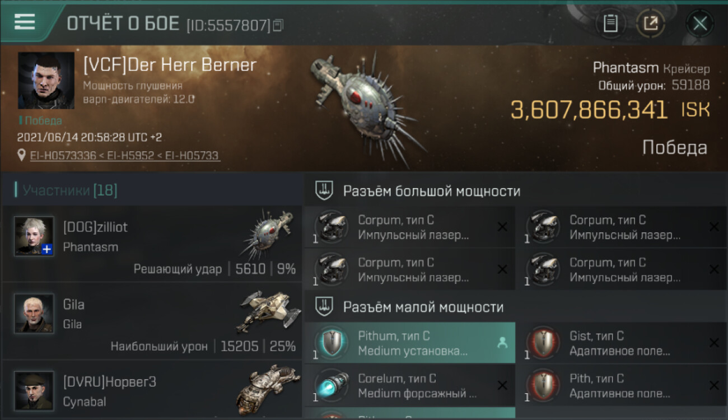This screenshot has height=420, width=728.
Task: Select the Gila participant entry
Action: (152, 321)
